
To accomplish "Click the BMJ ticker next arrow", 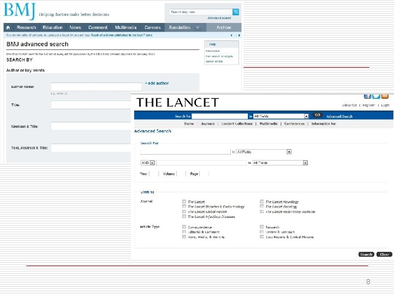I will pyautogui.click(x=239, y=36).
